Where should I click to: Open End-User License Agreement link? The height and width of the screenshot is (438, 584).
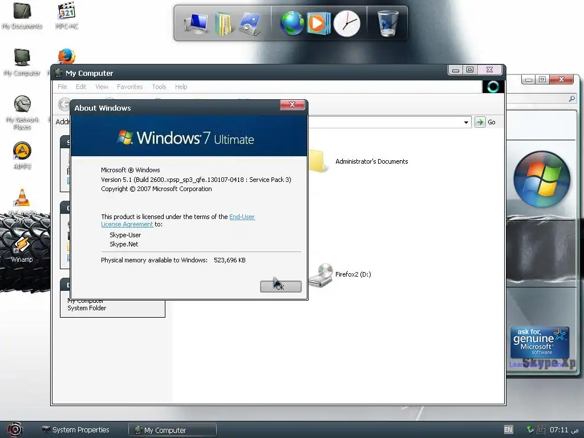(x=178, y=221)
